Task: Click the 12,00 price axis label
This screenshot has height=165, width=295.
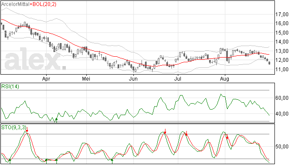Action: pos(282,60)
